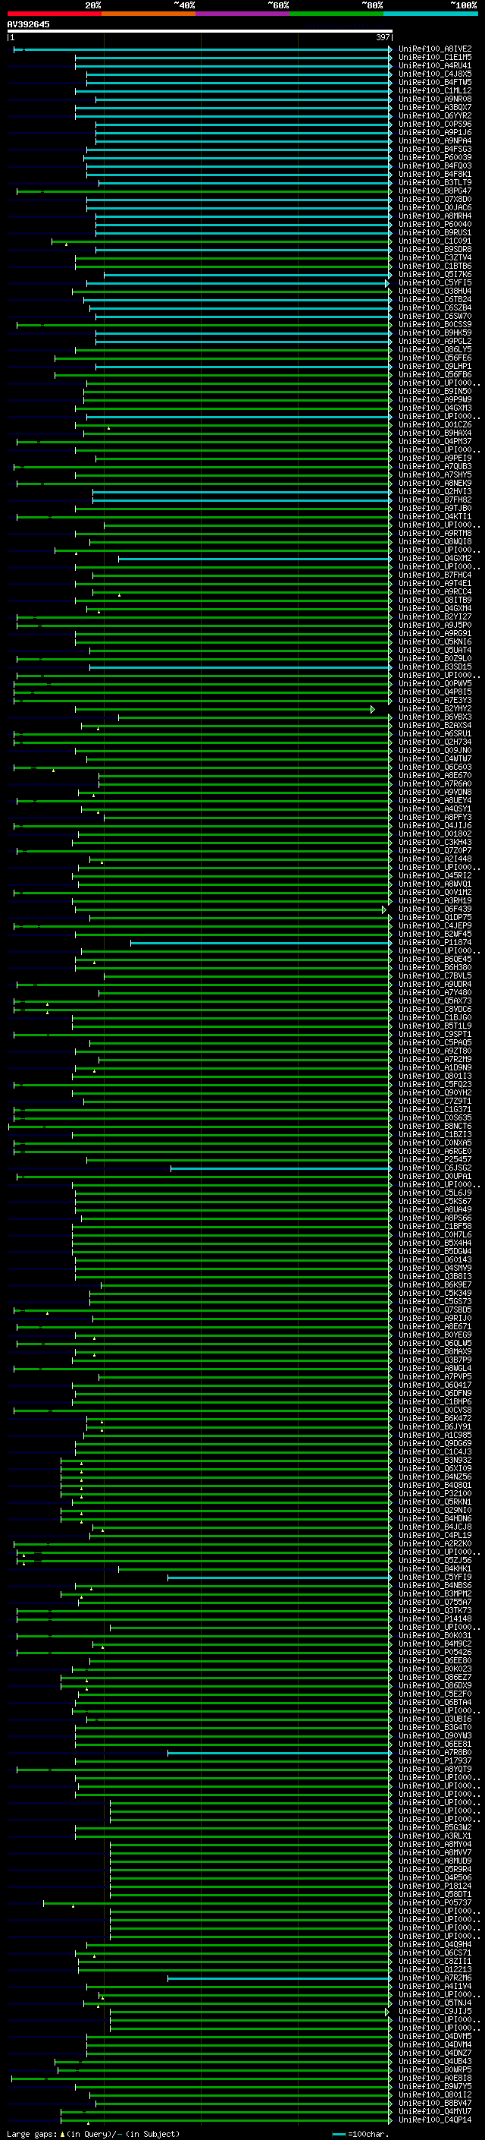Open UniRef100_P32100 hit label
Viewport: 485px width, 2140px height.
point(434,1494)
